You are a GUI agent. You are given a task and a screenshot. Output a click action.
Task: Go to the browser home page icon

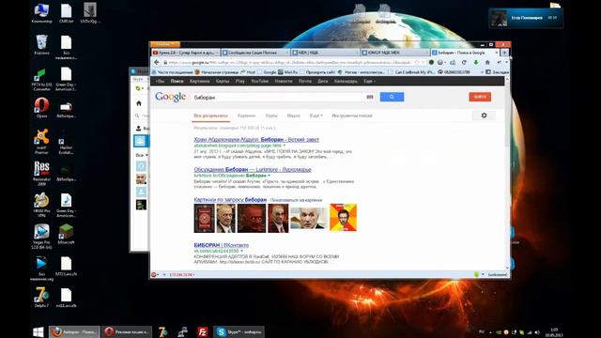pos(487,62)
